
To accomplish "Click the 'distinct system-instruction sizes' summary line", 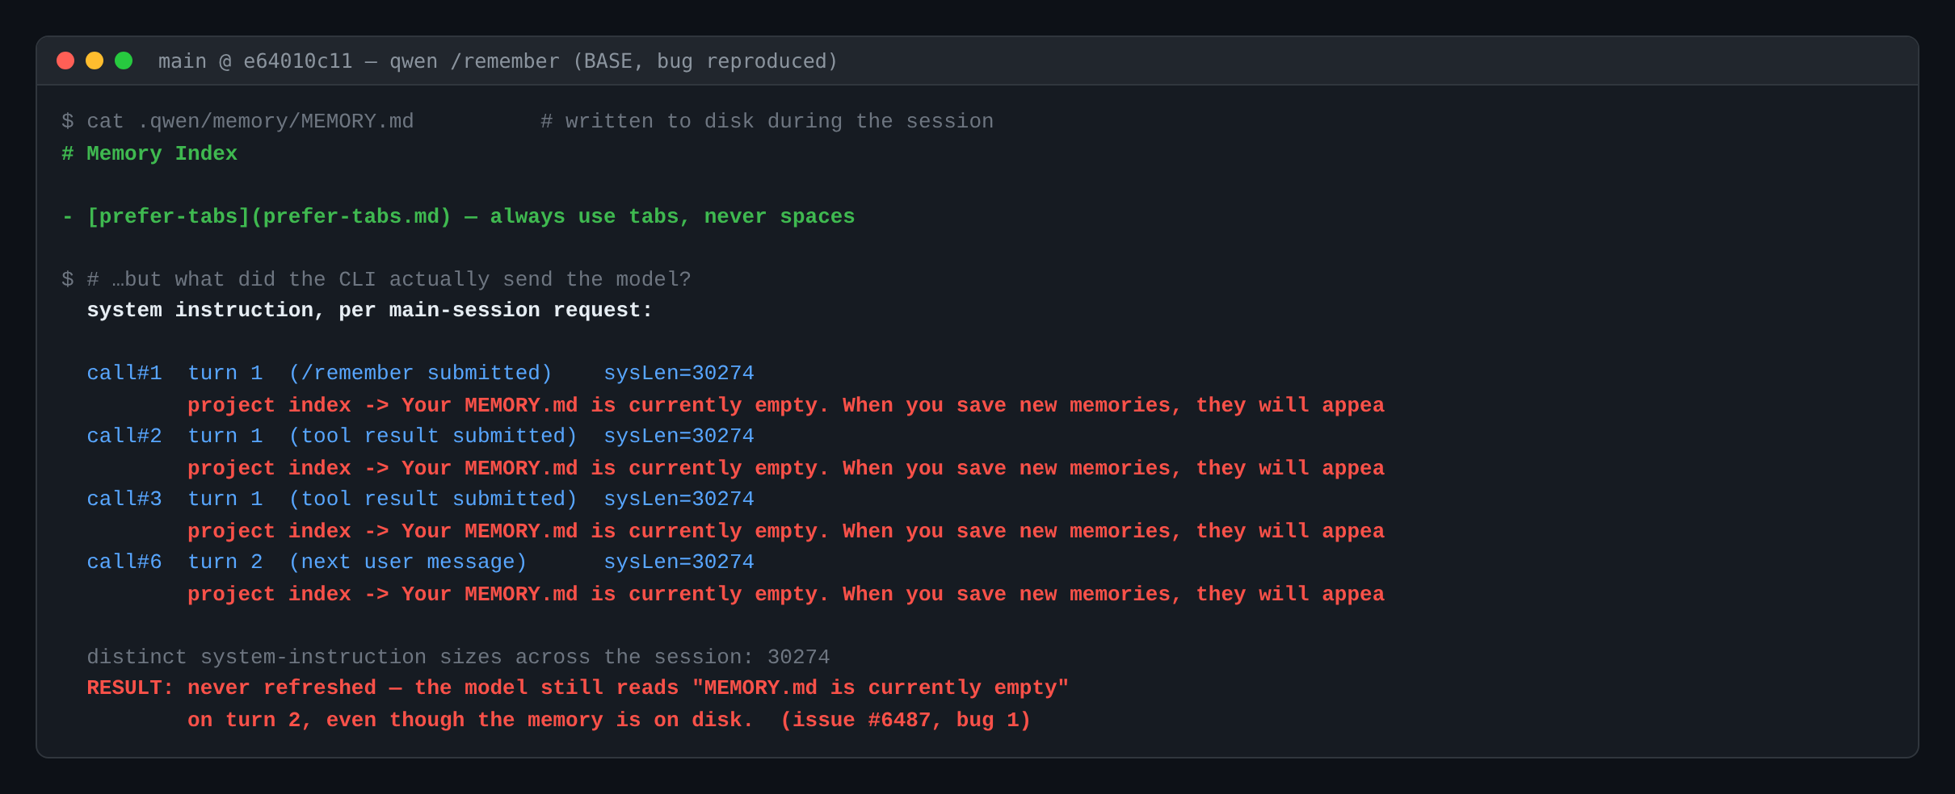I will click(458, 657).
